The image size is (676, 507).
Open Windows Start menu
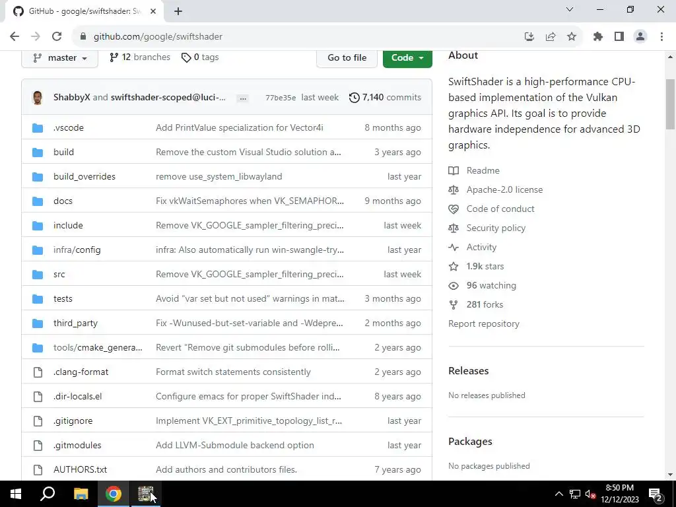[16, 494]
